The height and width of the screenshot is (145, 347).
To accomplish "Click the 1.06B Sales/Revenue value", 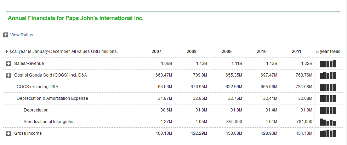I will pos(166,64).
